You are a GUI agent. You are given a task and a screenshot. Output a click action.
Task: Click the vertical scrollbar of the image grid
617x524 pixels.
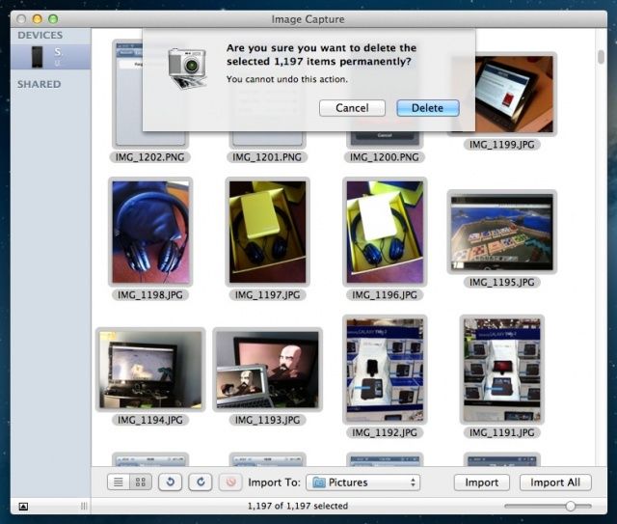click(x=602, y=241)
